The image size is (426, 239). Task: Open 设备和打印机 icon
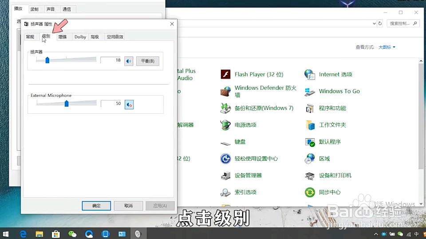[310, 176]
